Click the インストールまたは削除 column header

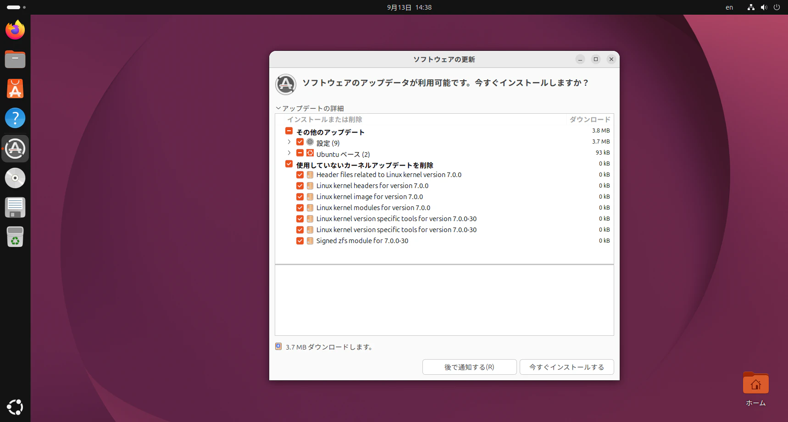(x=325, y=119)
